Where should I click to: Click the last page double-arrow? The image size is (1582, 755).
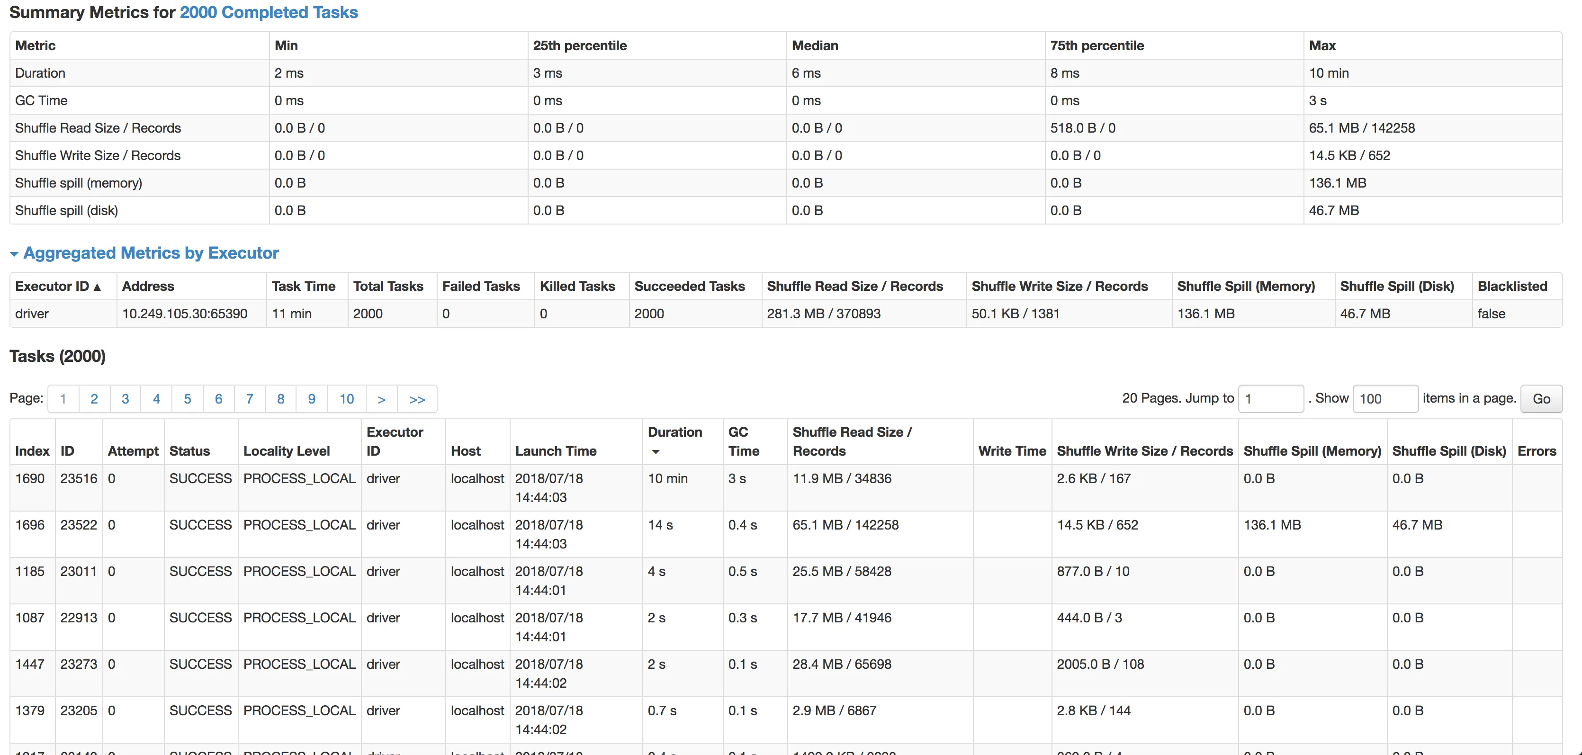point(417,399)
